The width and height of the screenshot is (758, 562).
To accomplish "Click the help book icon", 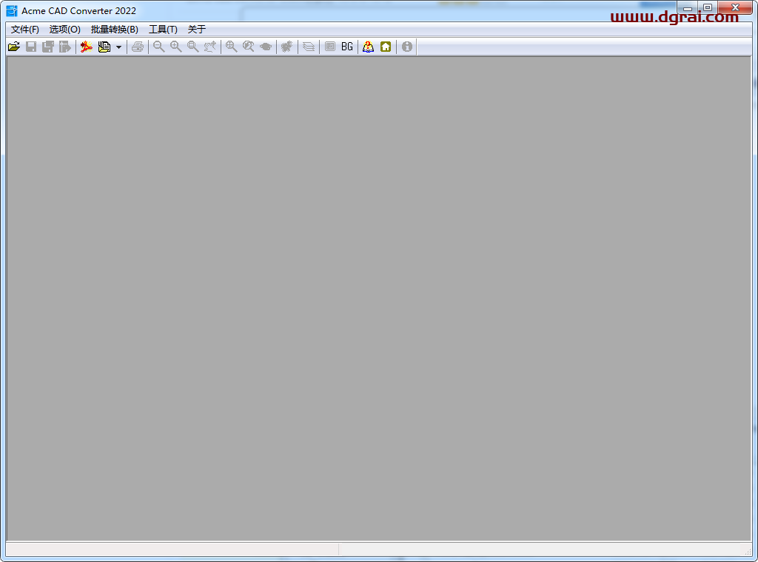I will 368,47.
